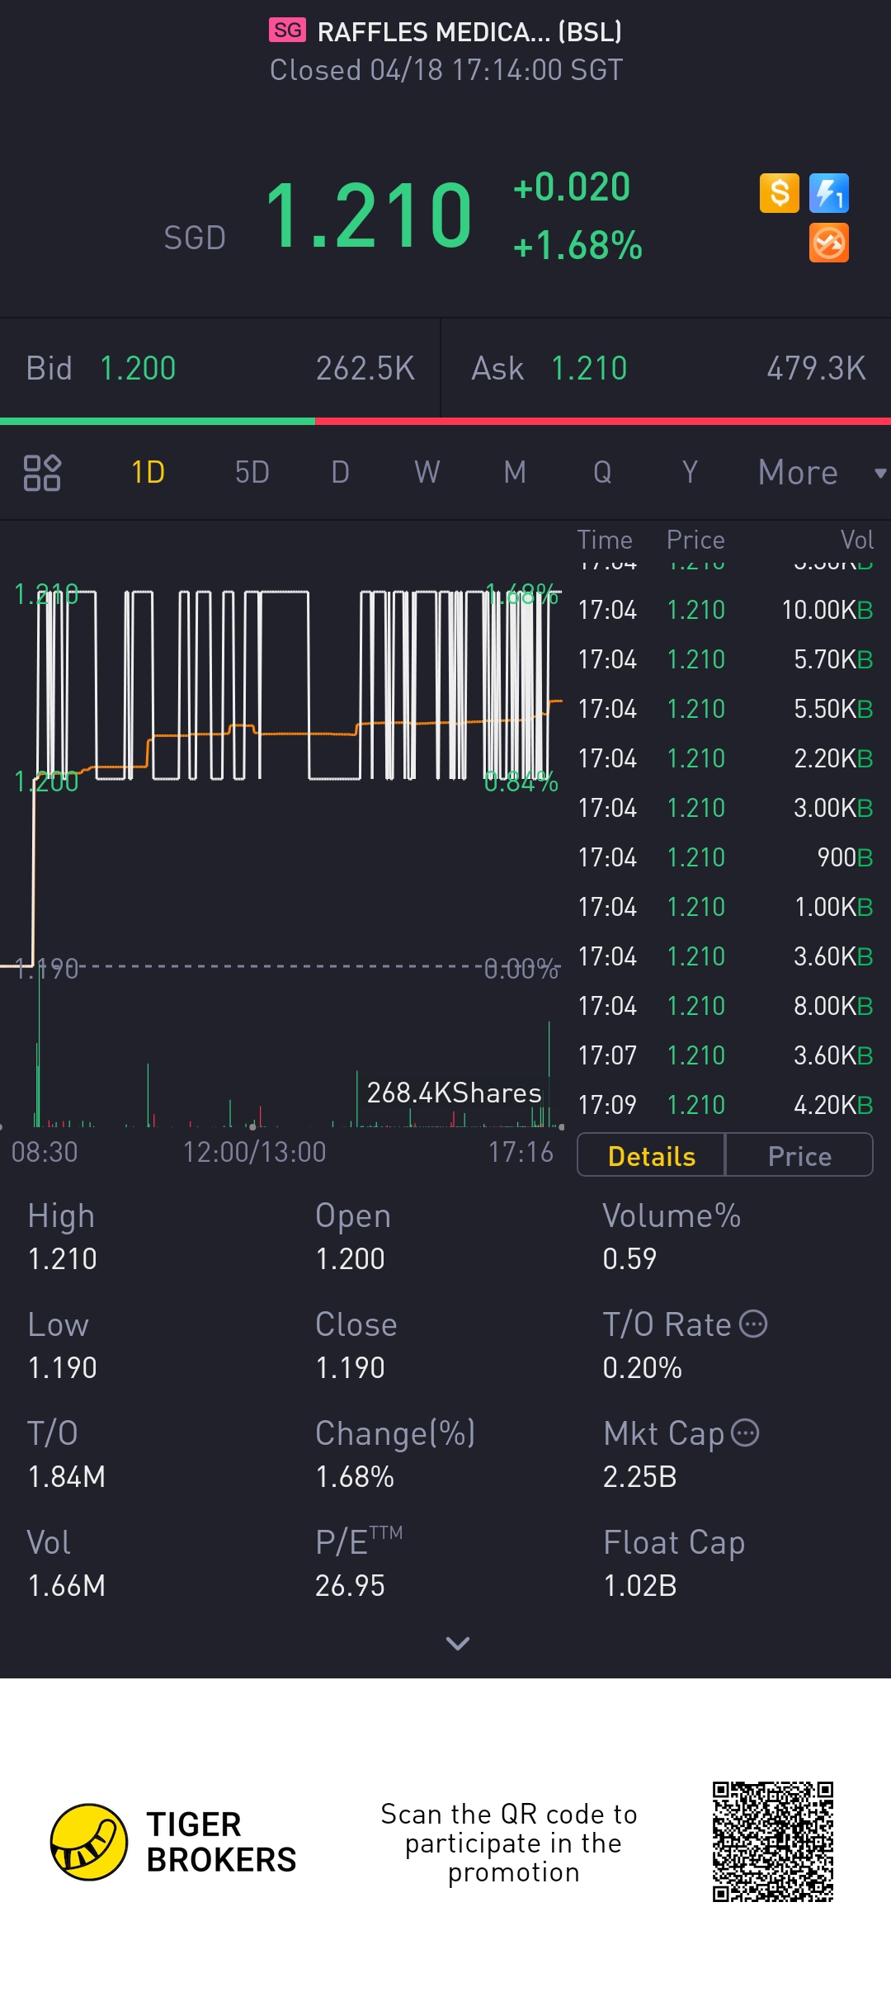Tap the Time column header

[605, 540]
